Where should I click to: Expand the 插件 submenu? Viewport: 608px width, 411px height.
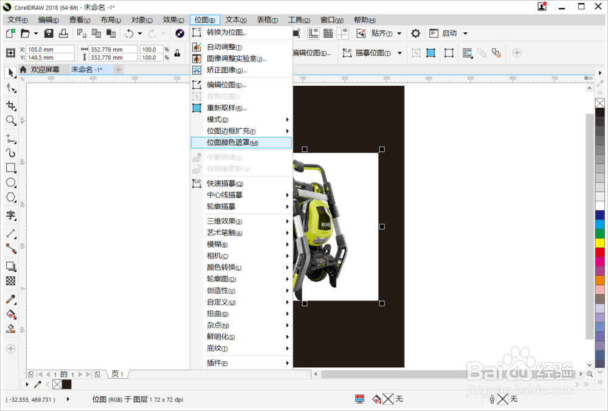click(x=241, y=363)
